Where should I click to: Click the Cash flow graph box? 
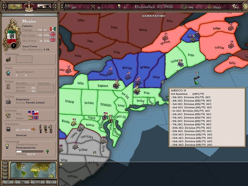pyautogui.click(x=46, y=88)
